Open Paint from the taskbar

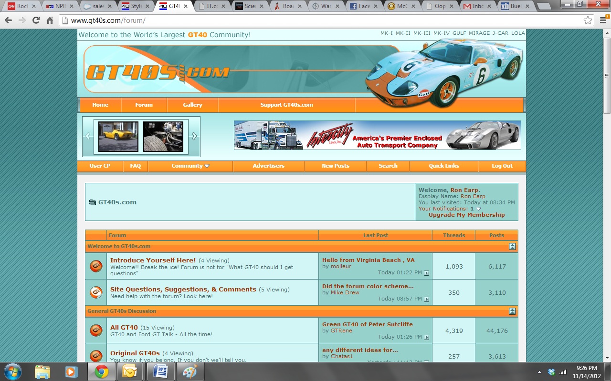190,371
